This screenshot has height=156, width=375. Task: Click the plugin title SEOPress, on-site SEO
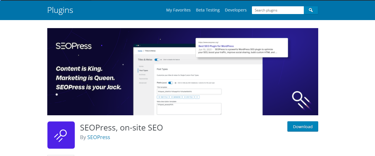(121, 127)
